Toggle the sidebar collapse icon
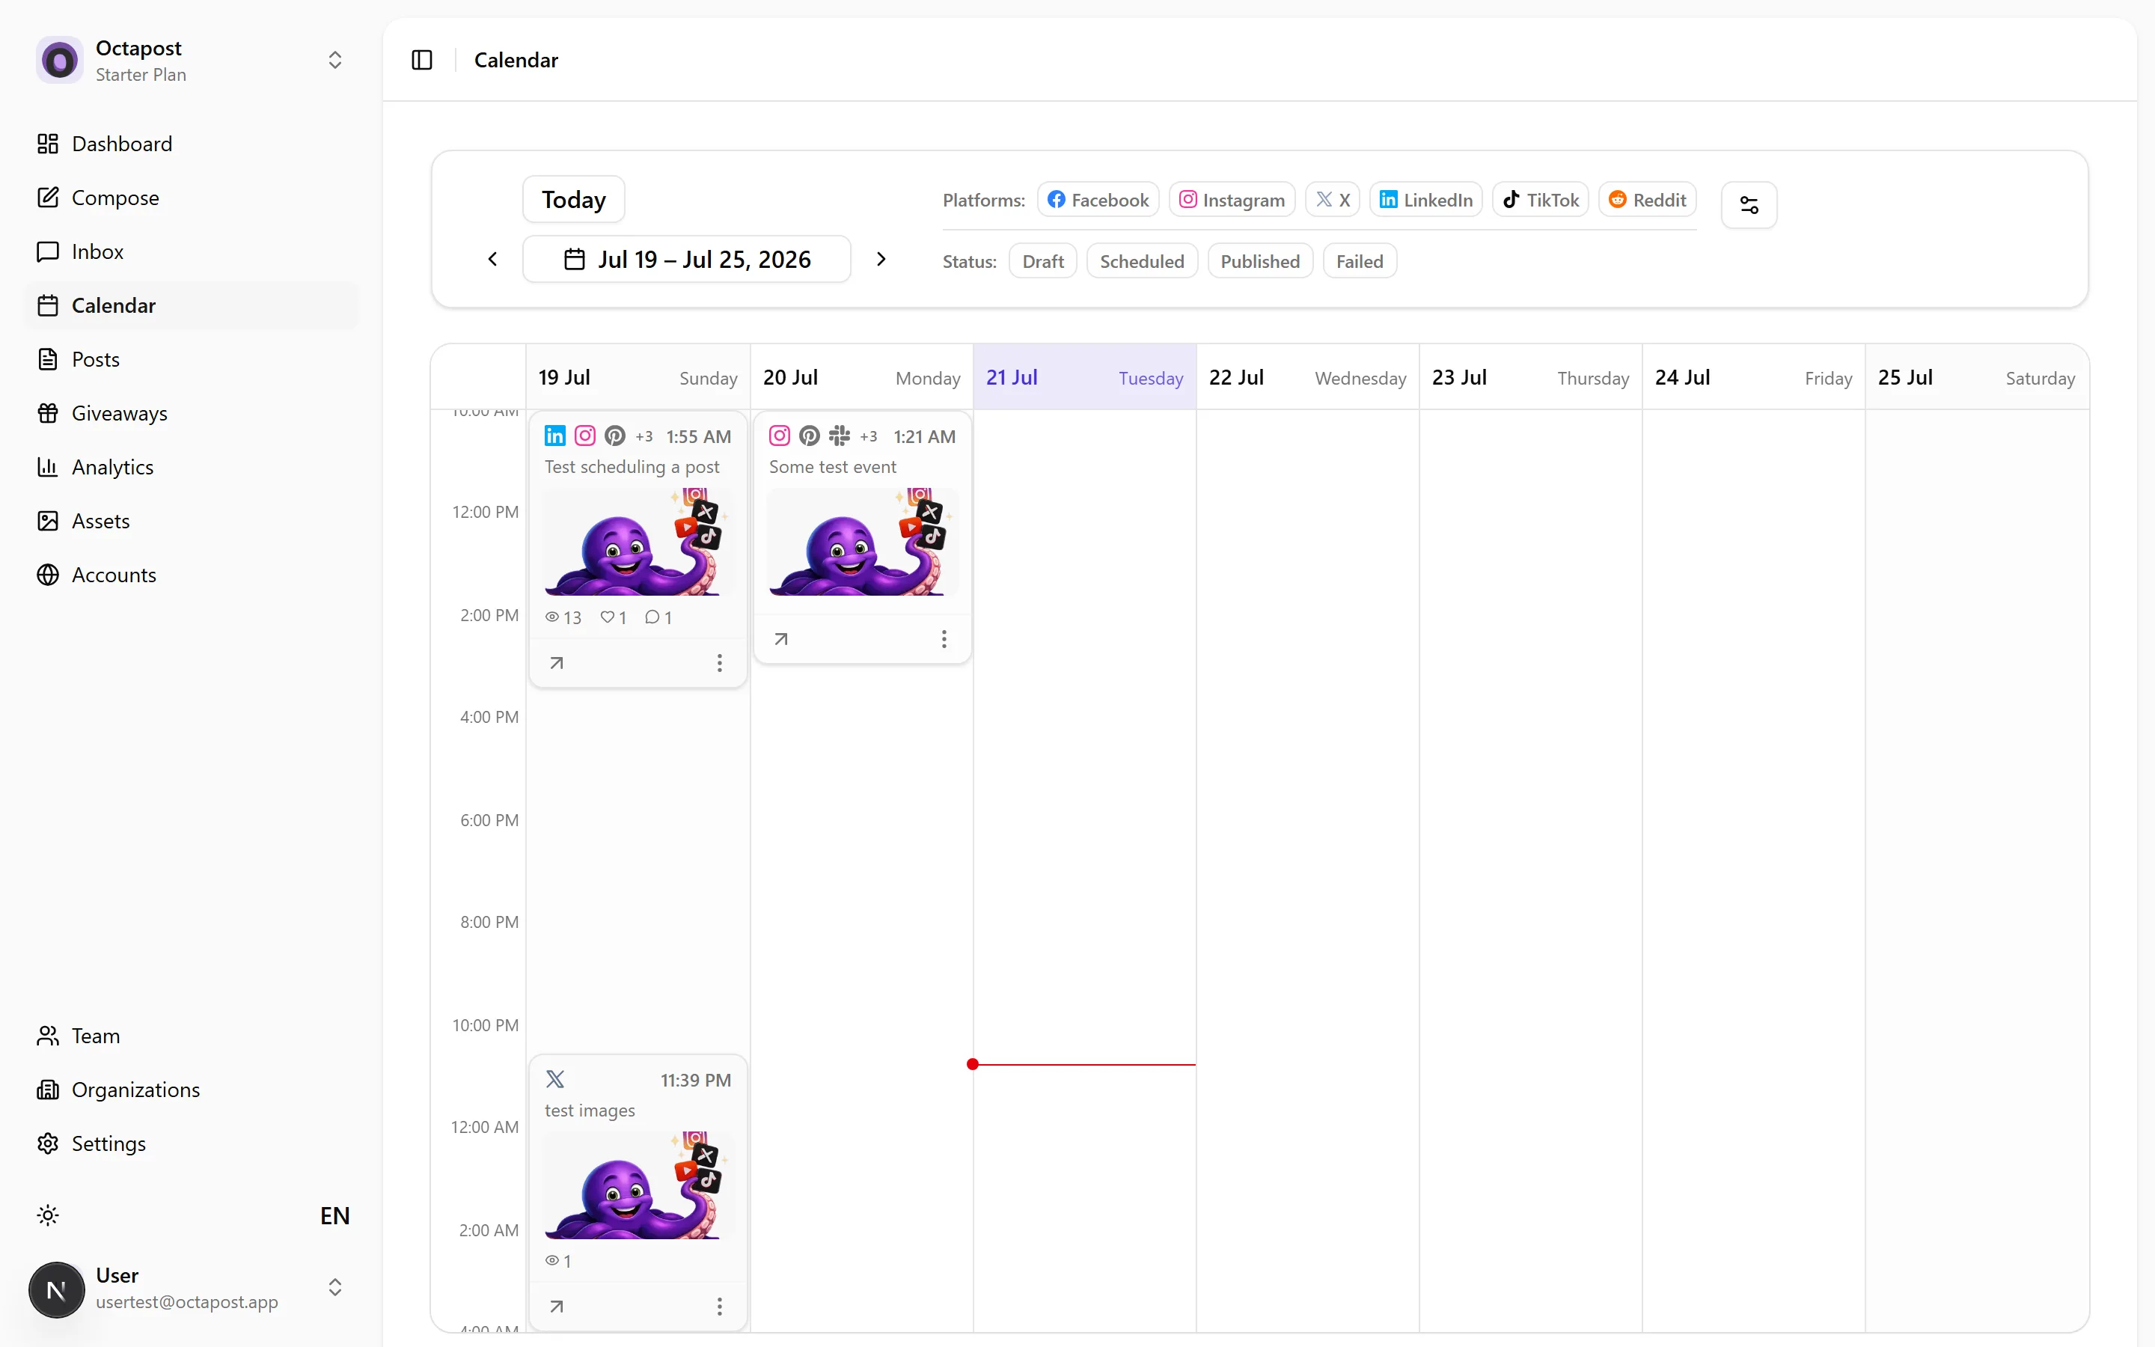Viewport: 2155px width, 1347px height. 422,60
